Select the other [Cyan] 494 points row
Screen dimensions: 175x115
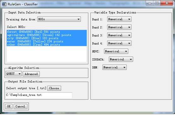(47, 45)
